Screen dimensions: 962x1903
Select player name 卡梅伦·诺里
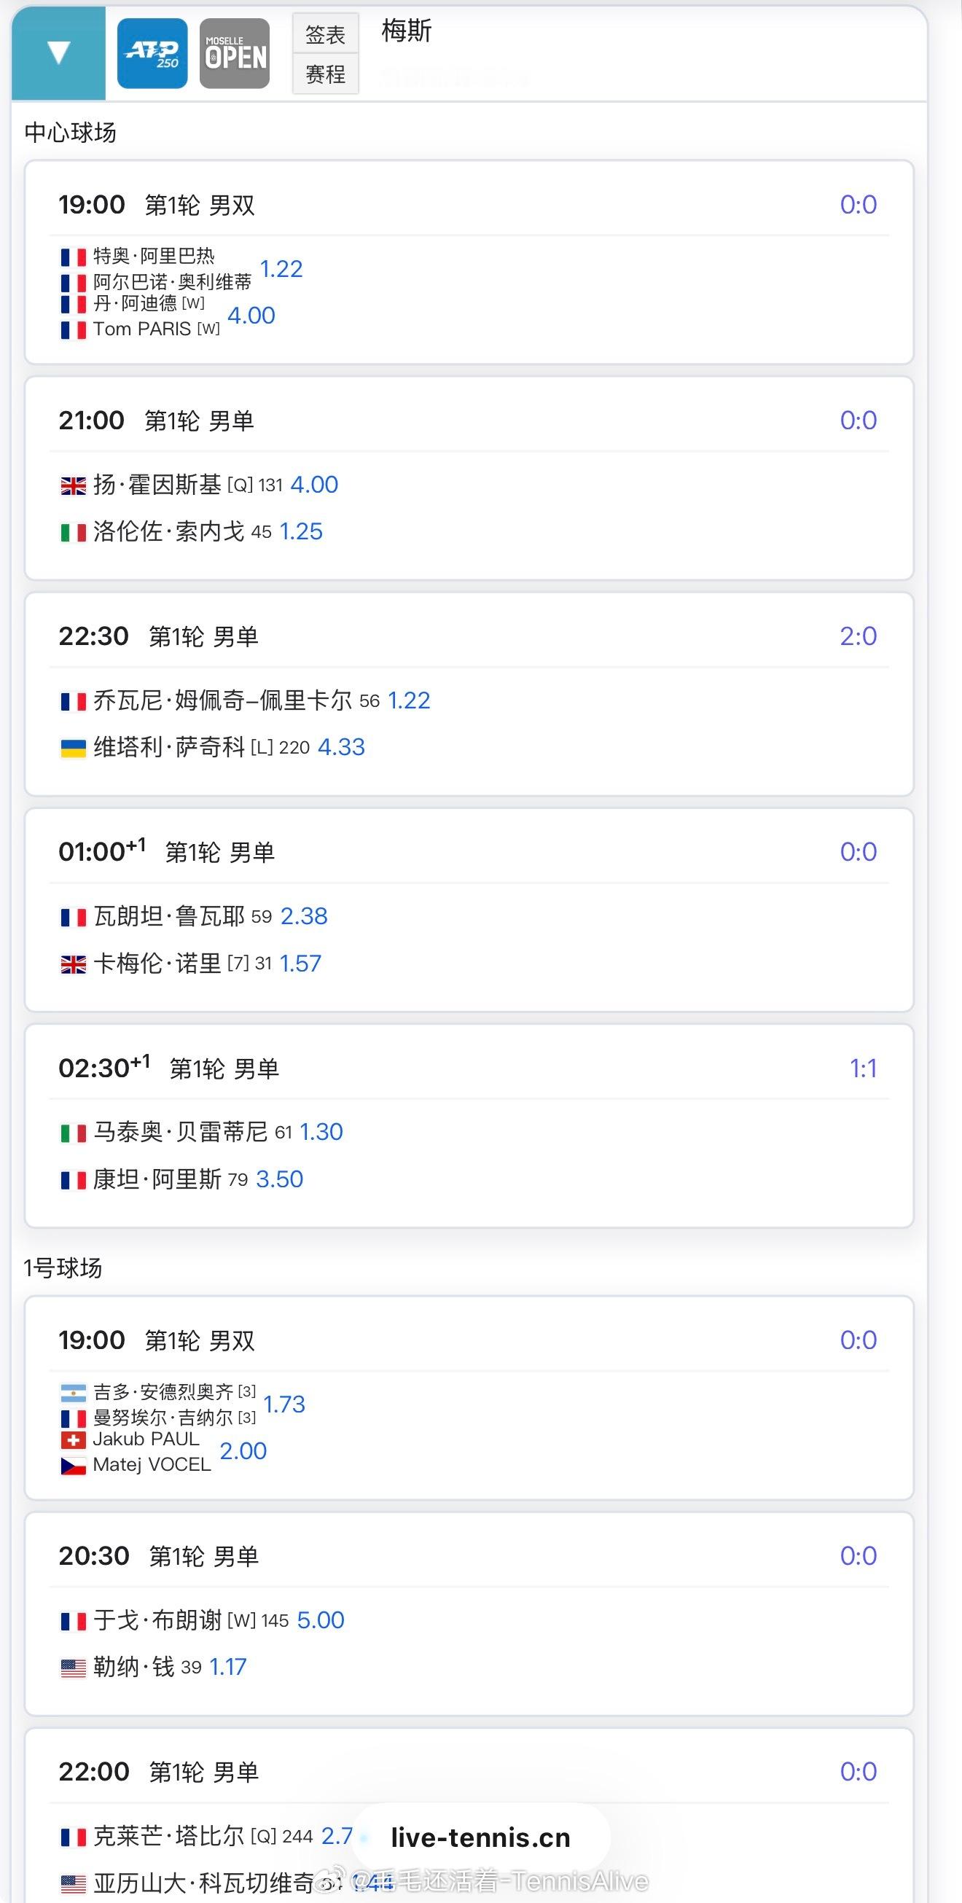point(157,964)
